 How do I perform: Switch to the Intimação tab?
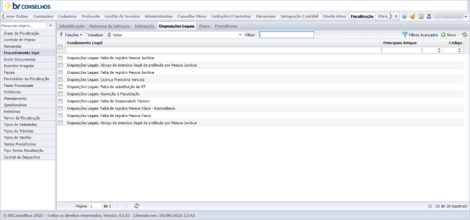point(144,26)
